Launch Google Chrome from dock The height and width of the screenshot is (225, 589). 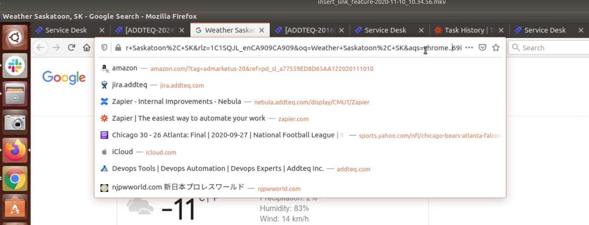15,178
